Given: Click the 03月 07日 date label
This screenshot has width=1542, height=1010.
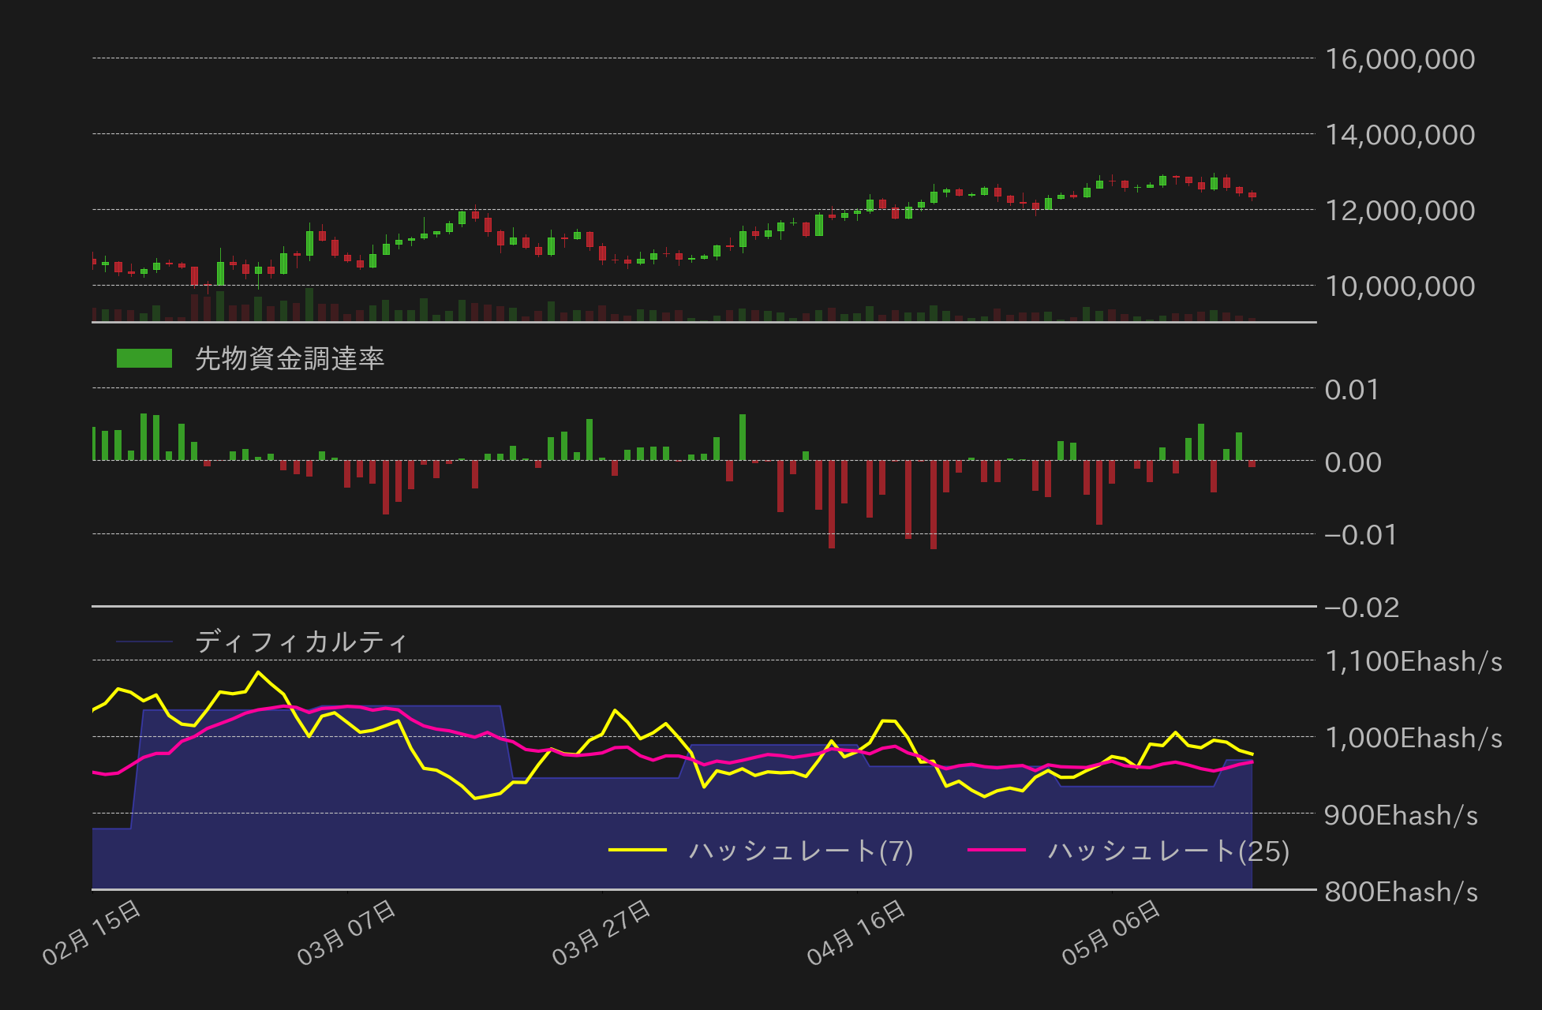Looking at the screenshot, I should click(346, 933).
